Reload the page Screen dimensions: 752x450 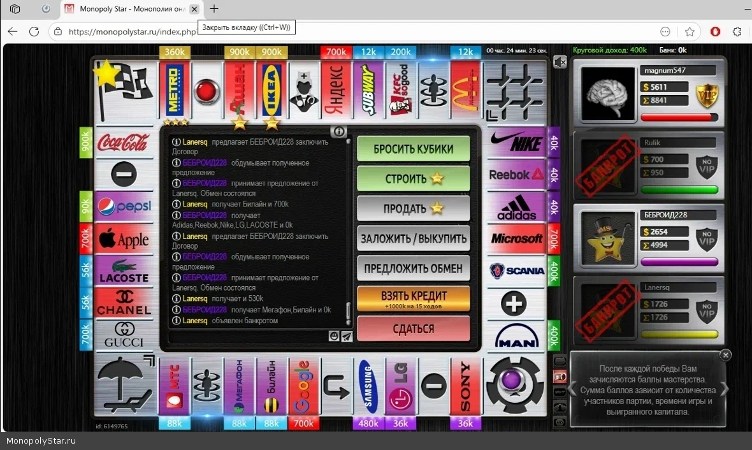pos(34,32)
